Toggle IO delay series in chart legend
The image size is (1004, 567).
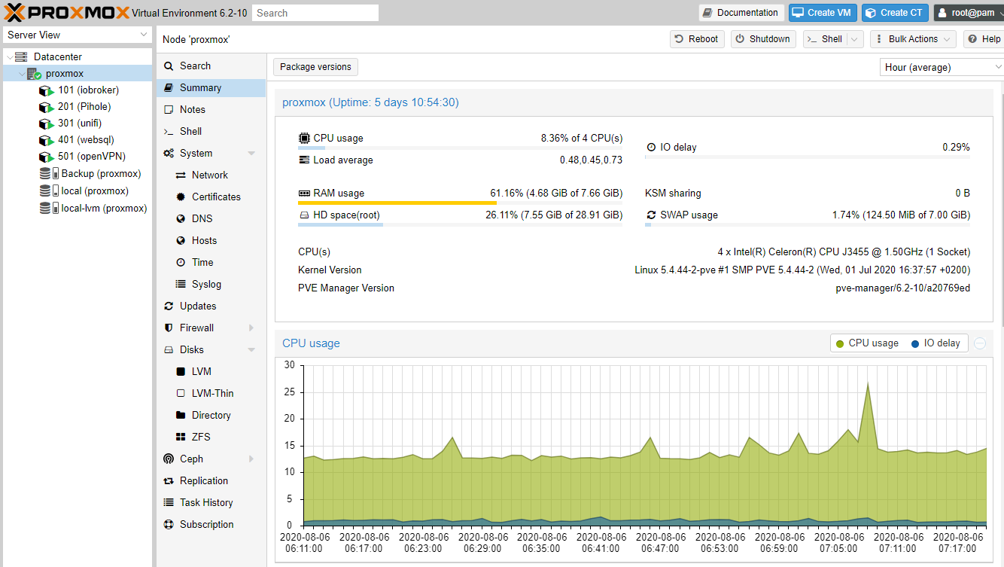pyautogui.click(x=936, y=343)
